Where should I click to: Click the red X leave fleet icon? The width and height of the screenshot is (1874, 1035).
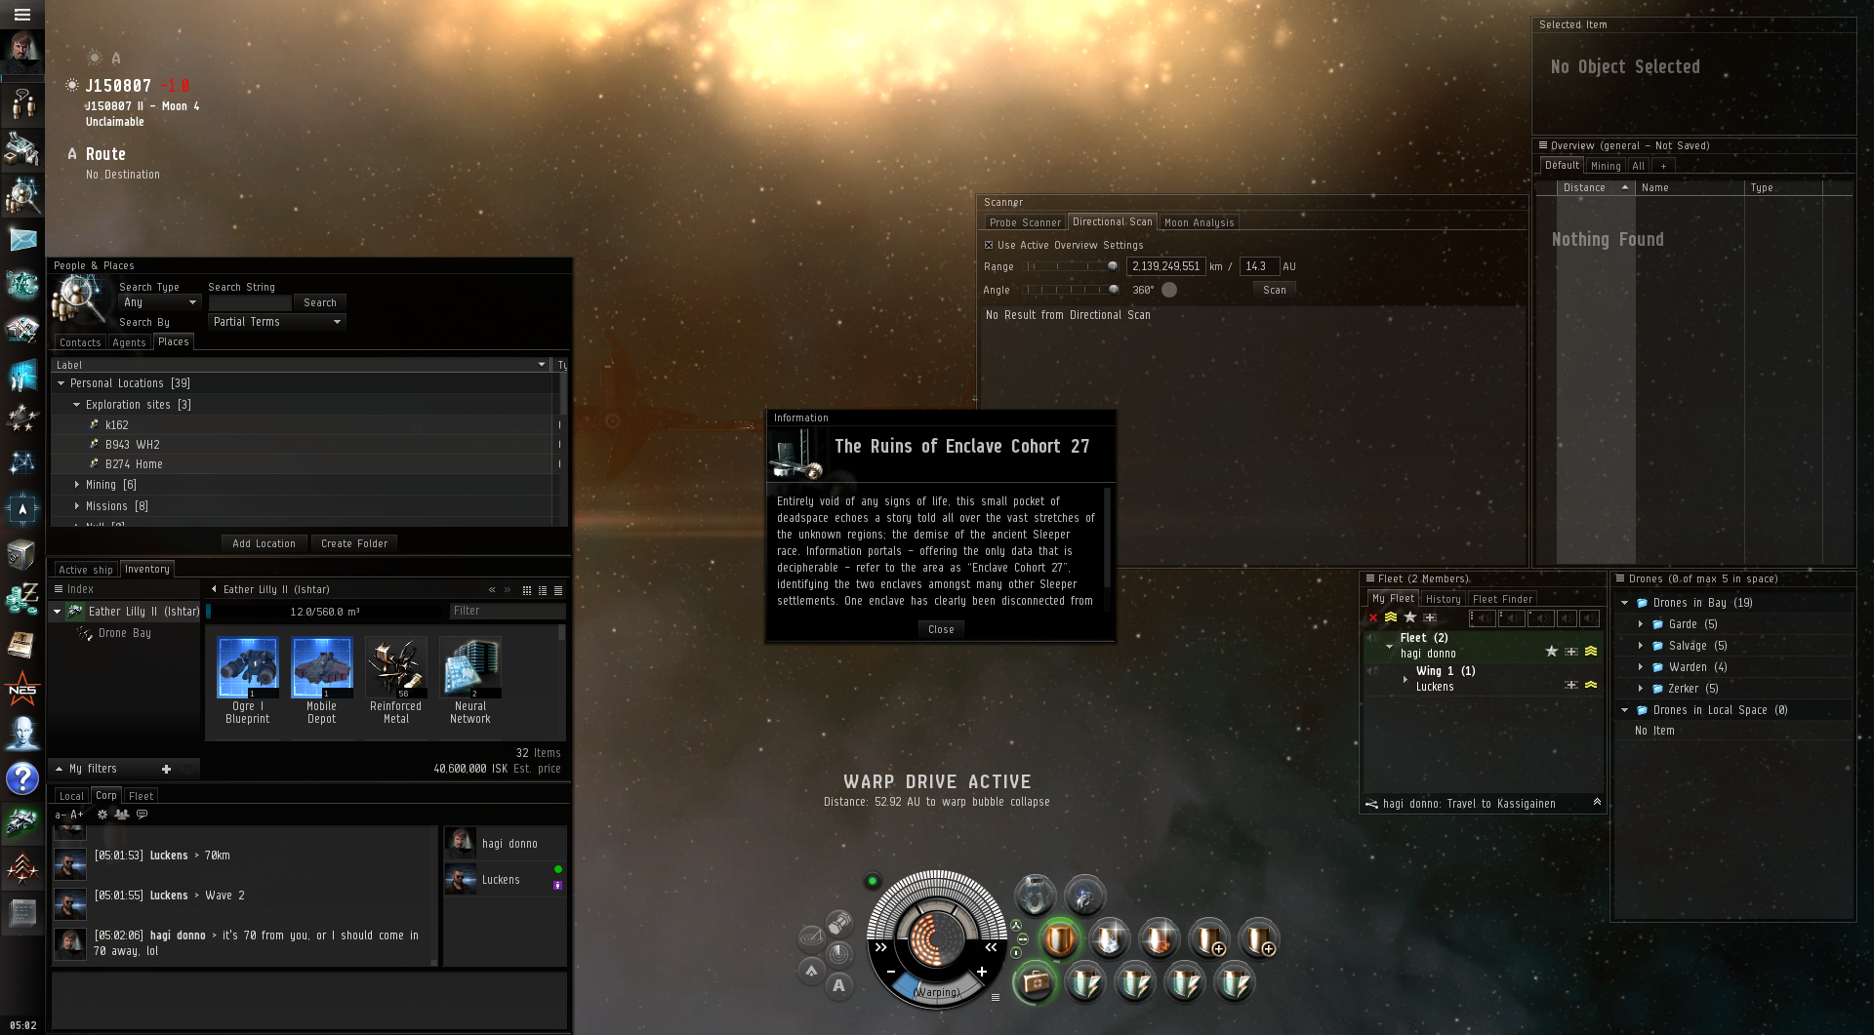click(x=1373, y=617)
